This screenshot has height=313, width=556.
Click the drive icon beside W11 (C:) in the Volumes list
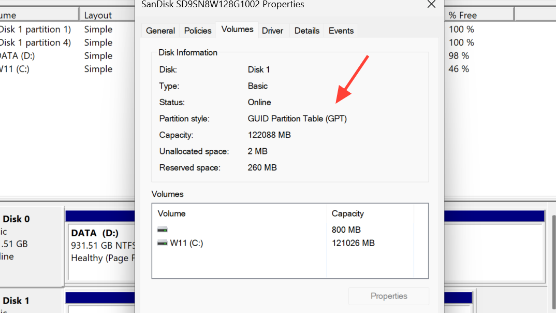pyautogui.click(x=163, y=243)
